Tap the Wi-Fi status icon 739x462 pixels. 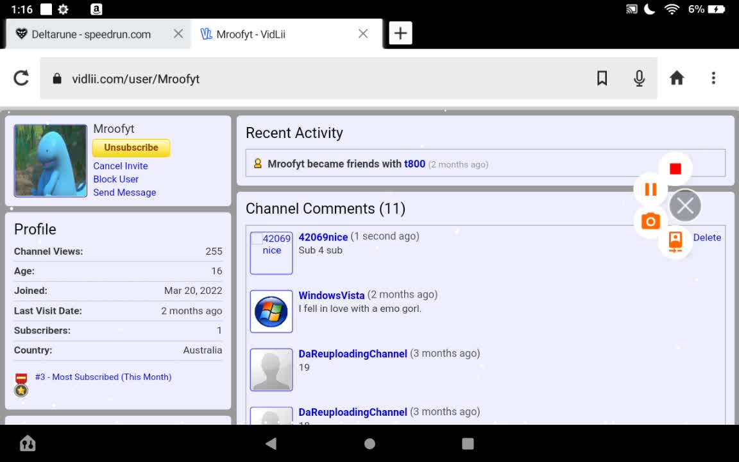[x=672, y=10]
